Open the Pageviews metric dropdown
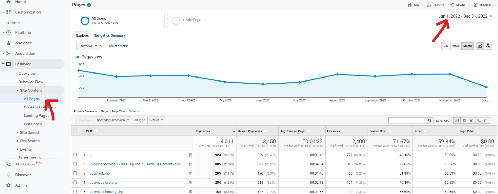The image size is (498, 194). (x=88, y=46)
